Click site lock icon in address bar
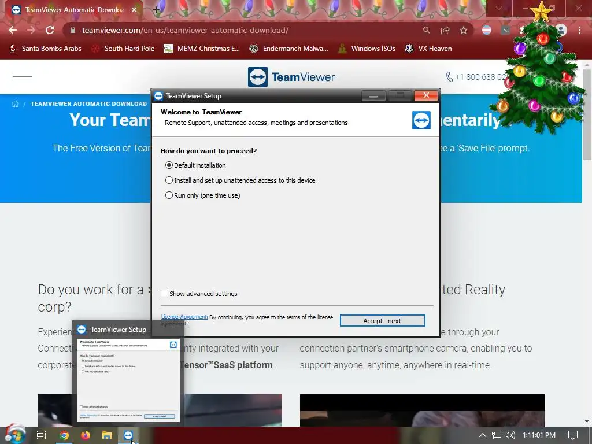 pyautogui.click(x=73, y=30)
